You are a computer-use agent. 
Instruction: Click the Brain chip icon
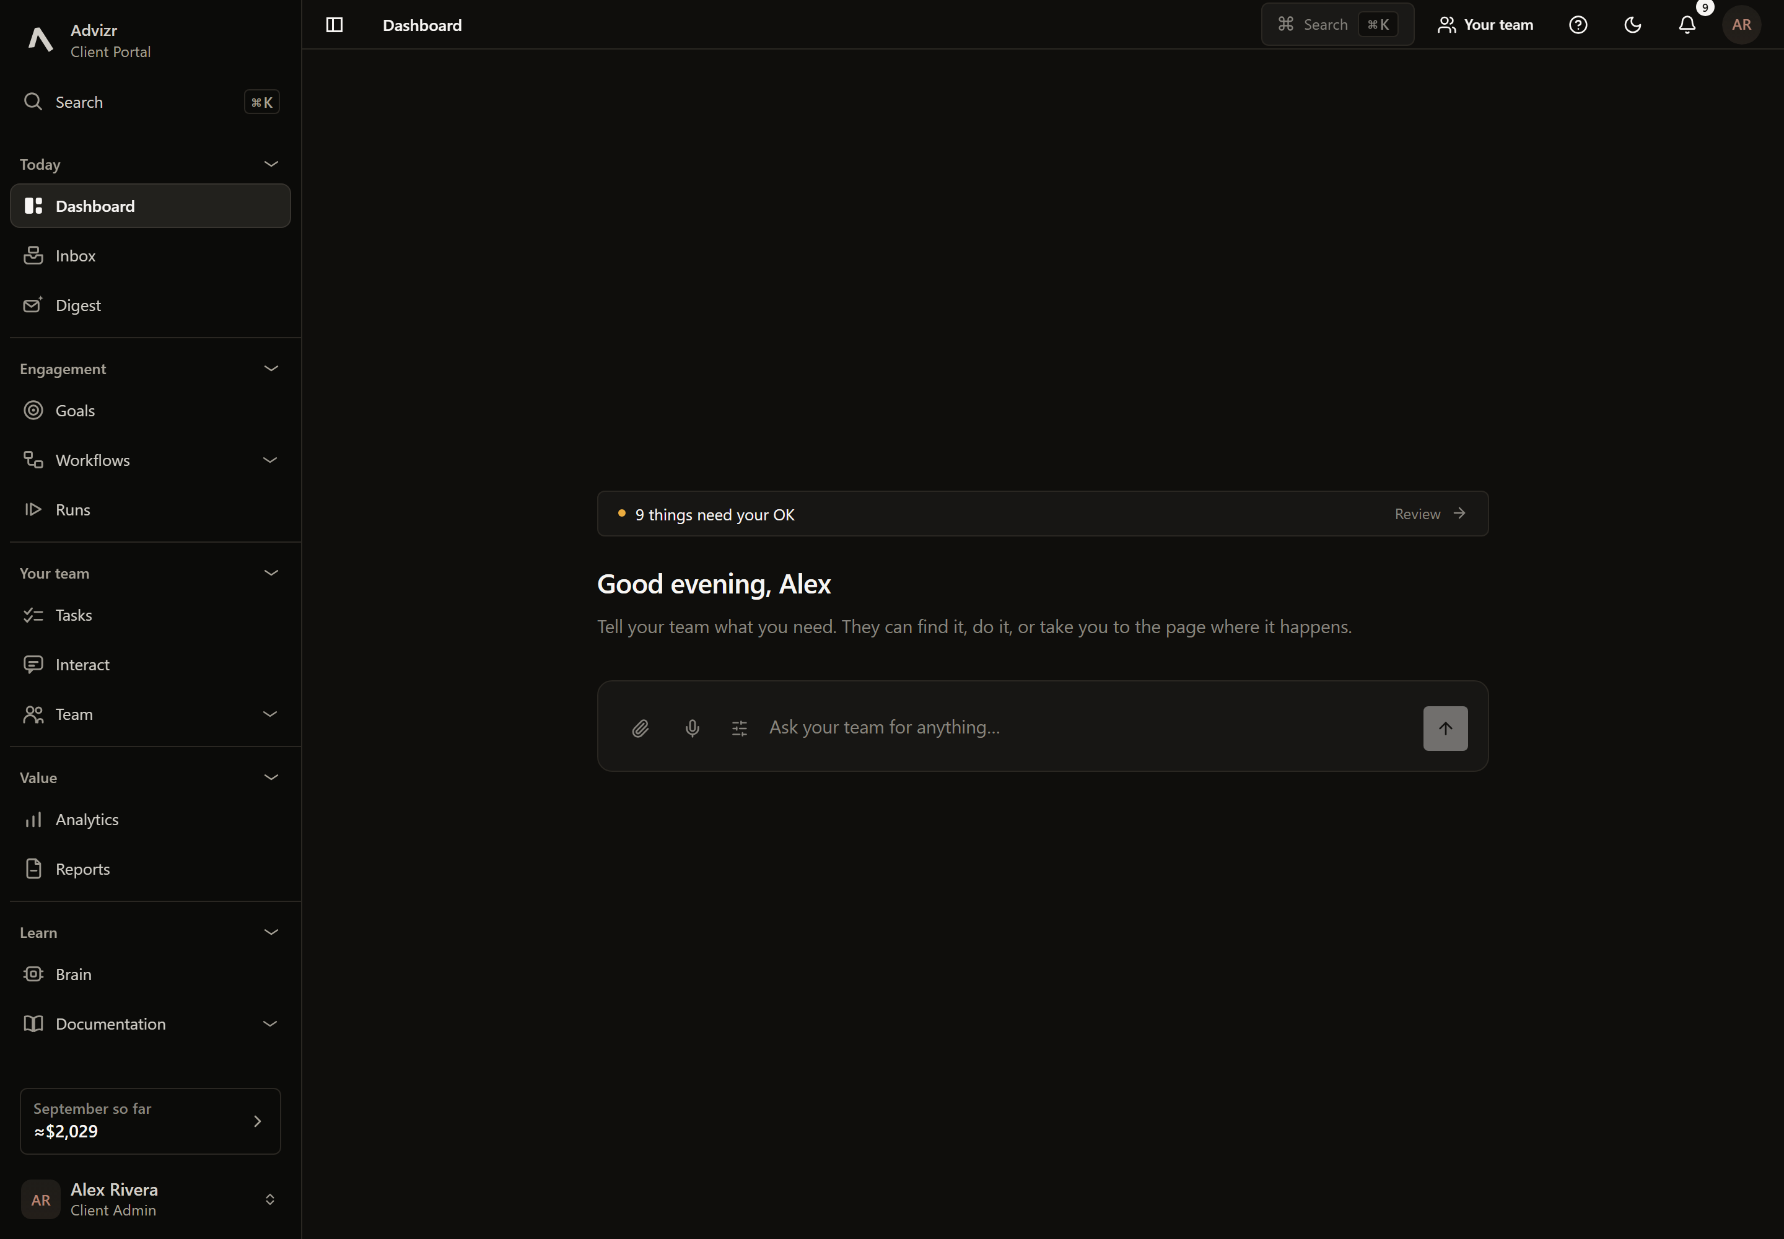pyautogui.click(x=33, y=974)
